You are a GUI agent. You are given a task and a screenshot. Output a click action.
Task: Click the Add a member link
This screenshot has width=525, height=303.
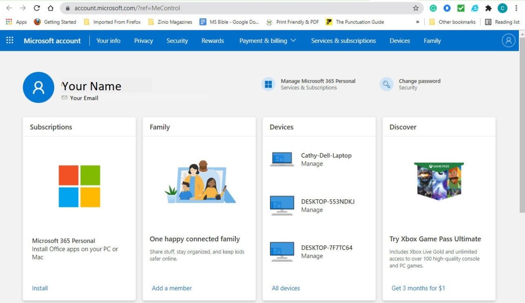coord(171,288)
